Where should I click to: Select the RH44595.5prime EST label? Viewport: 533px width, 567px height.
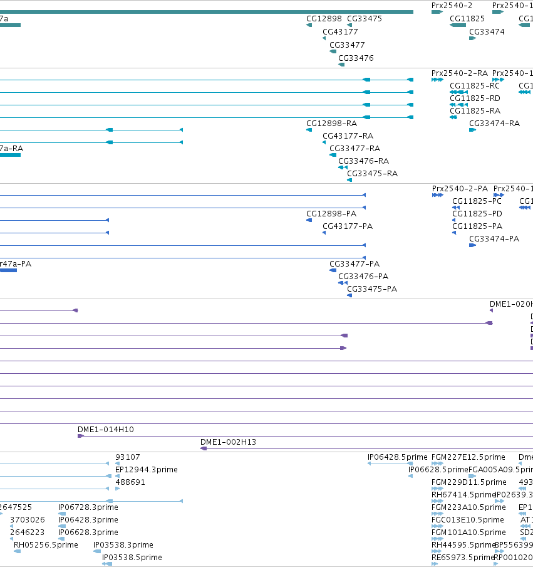tap(463, 545)
